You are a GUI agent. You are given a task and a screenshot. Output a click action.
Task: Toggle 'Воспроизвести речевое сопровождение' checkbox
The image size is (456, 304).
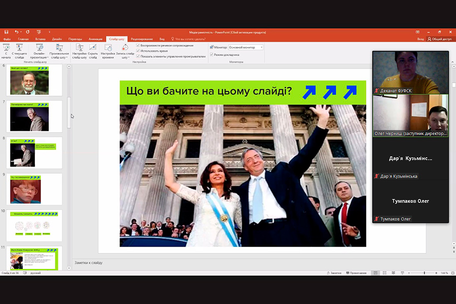click(138, 46)
